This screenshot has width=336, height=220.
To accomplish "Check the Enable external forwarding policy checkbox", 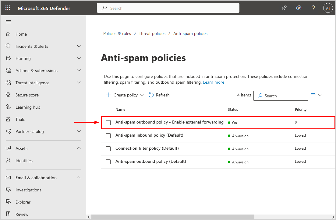I will [x=108, y=122].
